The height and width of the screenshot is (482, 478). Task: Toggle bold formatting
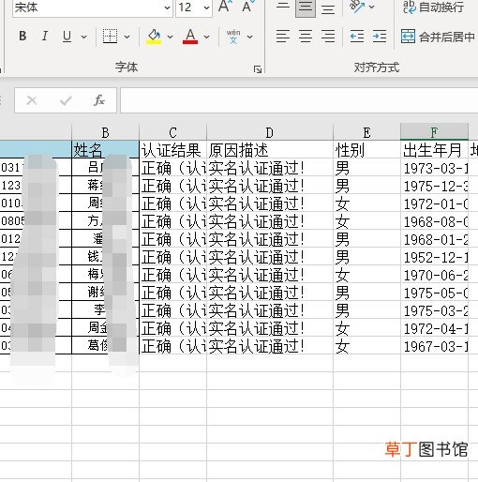tap(22, 37)
